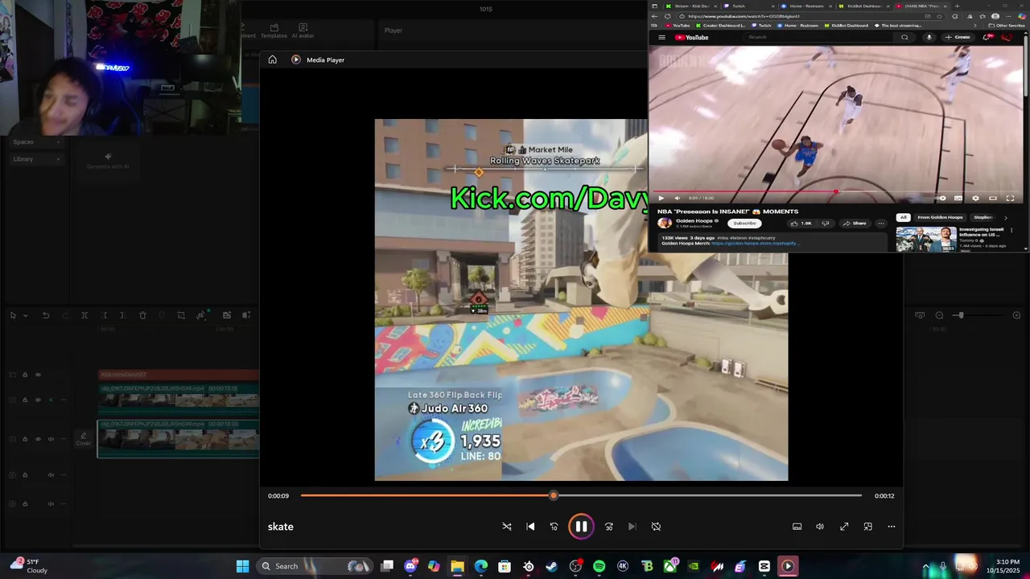Click YouTube Create button
Viewport: 1030px width, 579px height.
[958, 37]
